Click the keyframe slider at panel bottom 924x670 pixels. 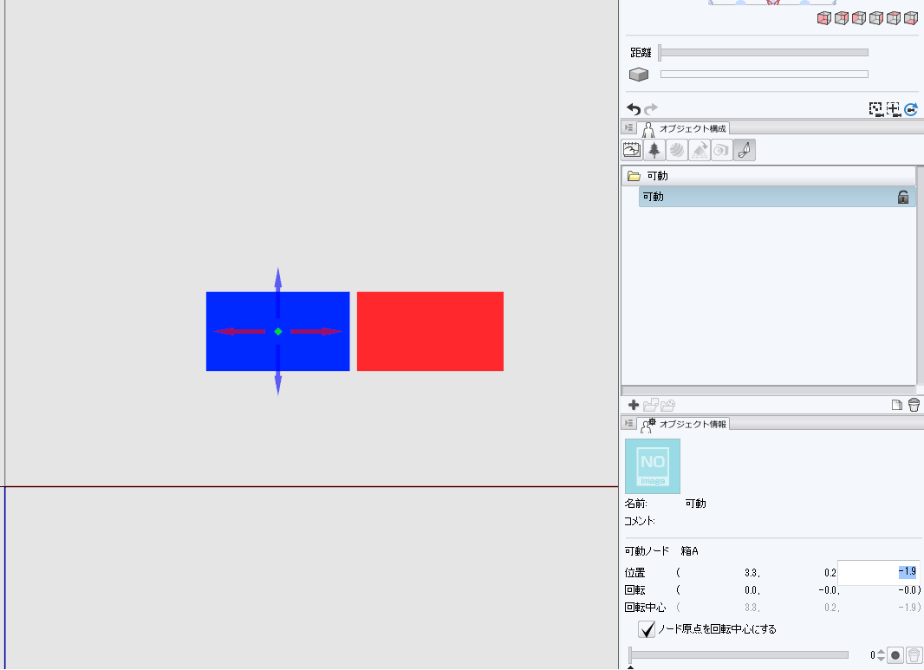(739, 654)
